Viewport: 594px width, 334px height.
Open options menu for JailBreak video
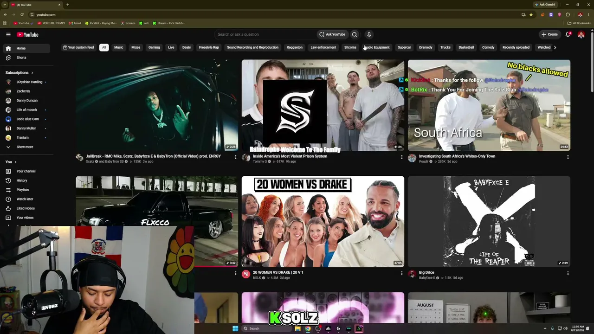point(235,157)
